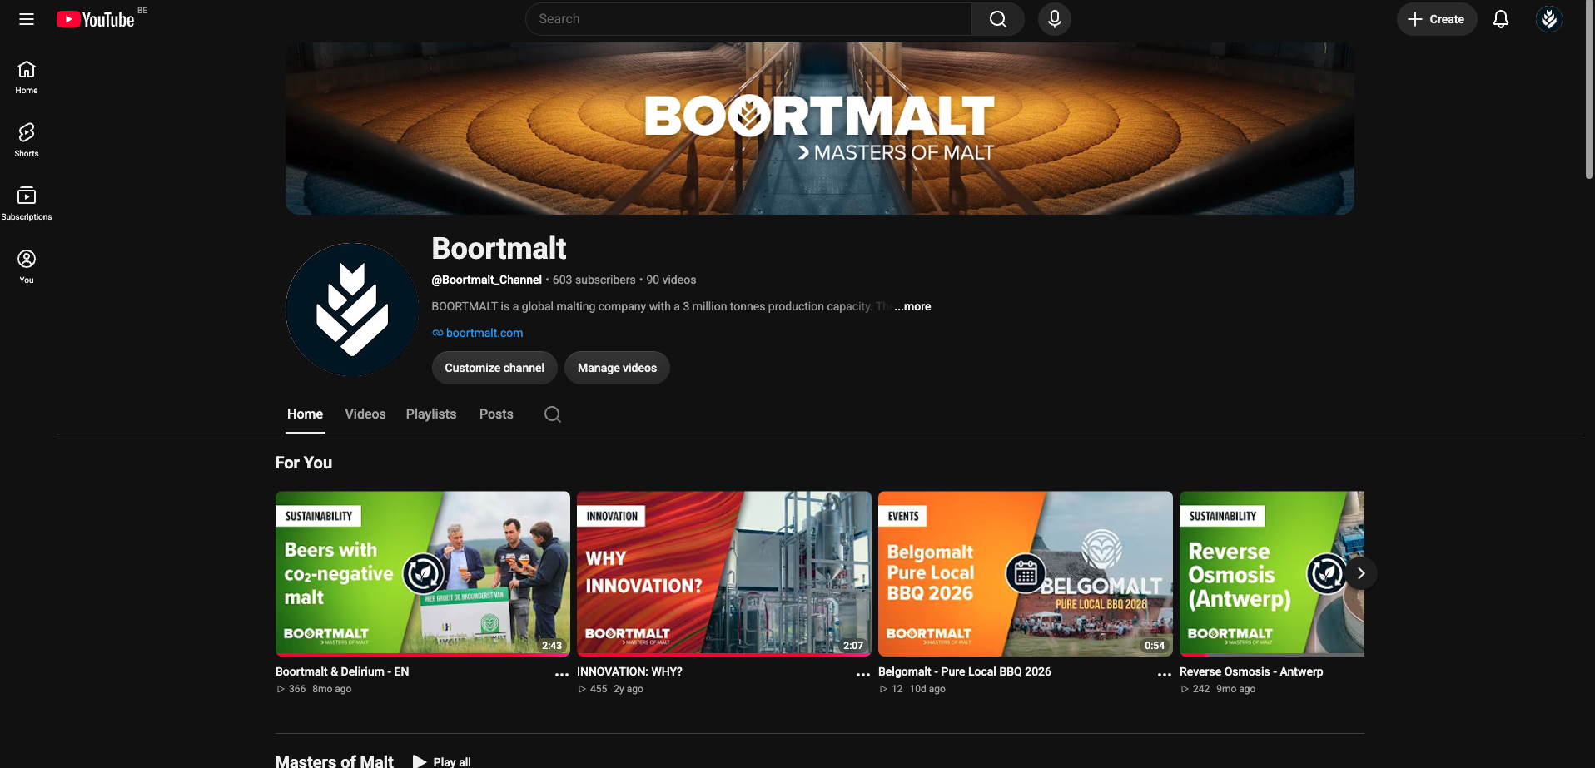Start voice search with microphone
This screenshot has height=768, width=1595.
(x=1054, y=19)
